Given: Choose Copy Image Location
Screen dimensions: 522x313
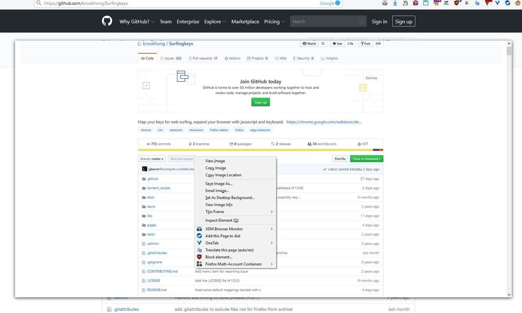Looking at the screenshot, I should [x=235, y=175].
